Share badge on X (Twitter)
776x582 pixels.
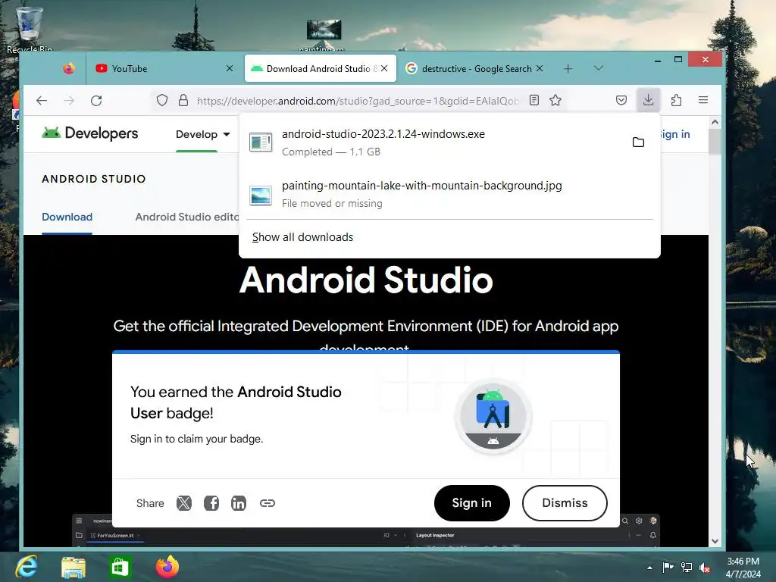184,503
